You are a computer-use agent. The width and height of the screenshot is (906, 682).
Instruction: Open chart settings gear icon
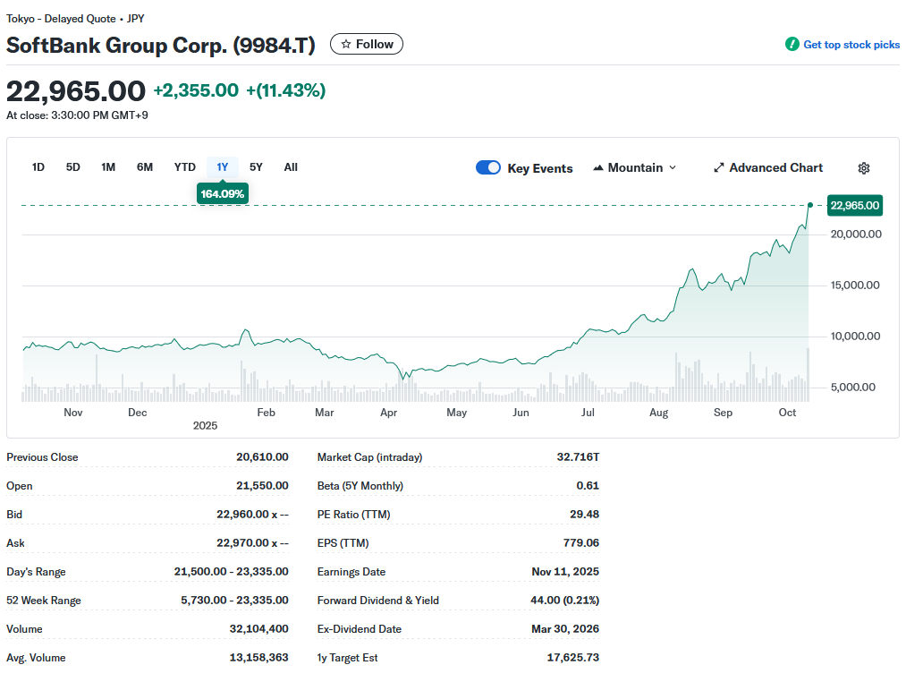(863, 168)
